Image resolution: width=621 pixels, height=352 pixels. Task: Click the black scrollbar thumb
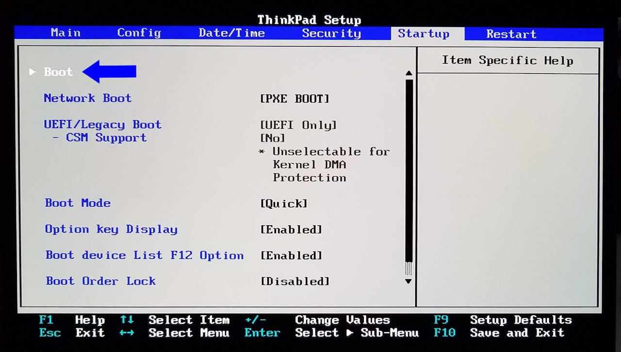point(409,170)
